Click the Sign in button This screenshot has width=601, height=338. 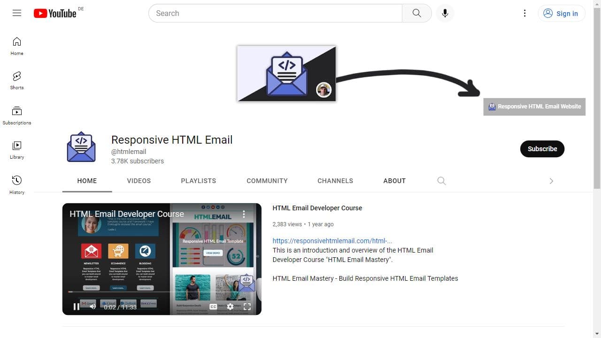tap(562, 13)
